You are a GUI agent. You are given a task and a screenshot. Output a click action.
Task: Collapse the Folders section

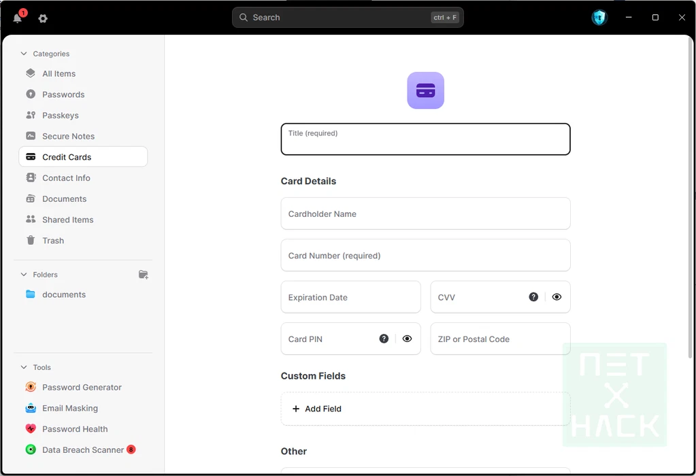[24, 275]
